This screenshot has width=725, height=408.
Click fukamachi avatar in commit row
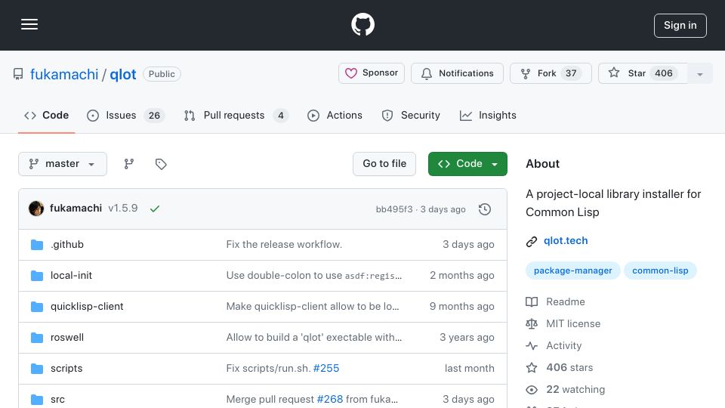click(x=36, y=209)
